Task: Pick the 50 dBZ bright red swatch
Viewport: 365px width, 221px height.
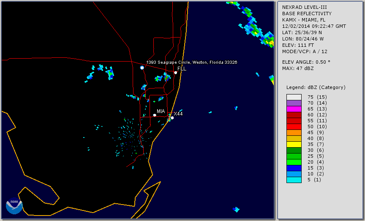Action: click(294, 127)
